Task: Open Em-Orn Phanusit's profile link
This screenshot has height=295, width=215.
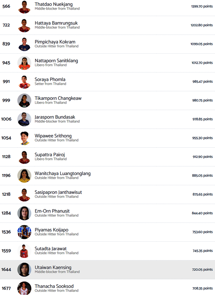Action: tap(52, 211)
